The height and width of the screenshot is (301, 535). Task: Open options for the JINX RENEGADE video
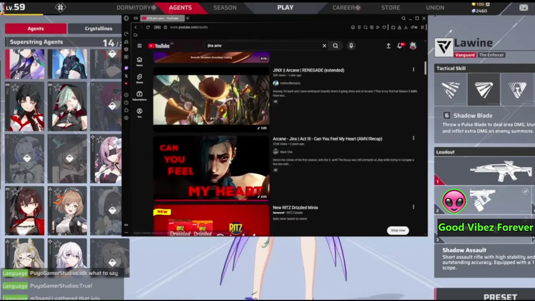pyautogui.click(x=413, y=70)
